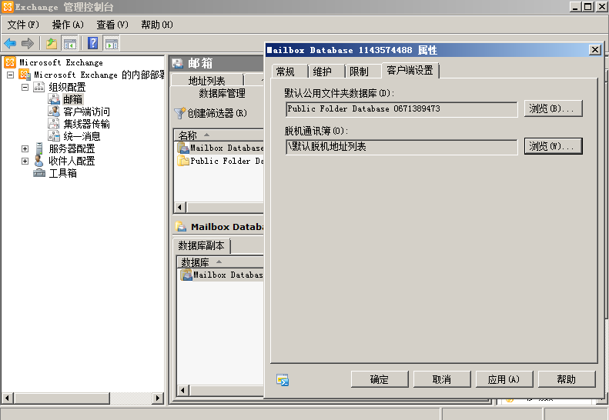The width and height of the screenshot is (609, 420).
Task: Click the on-premises Exchange node icon
Action: click(25, 75)
